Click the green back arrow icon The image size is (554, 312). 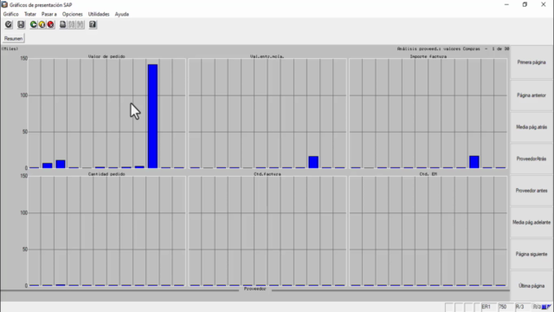[x=33, y=24]
